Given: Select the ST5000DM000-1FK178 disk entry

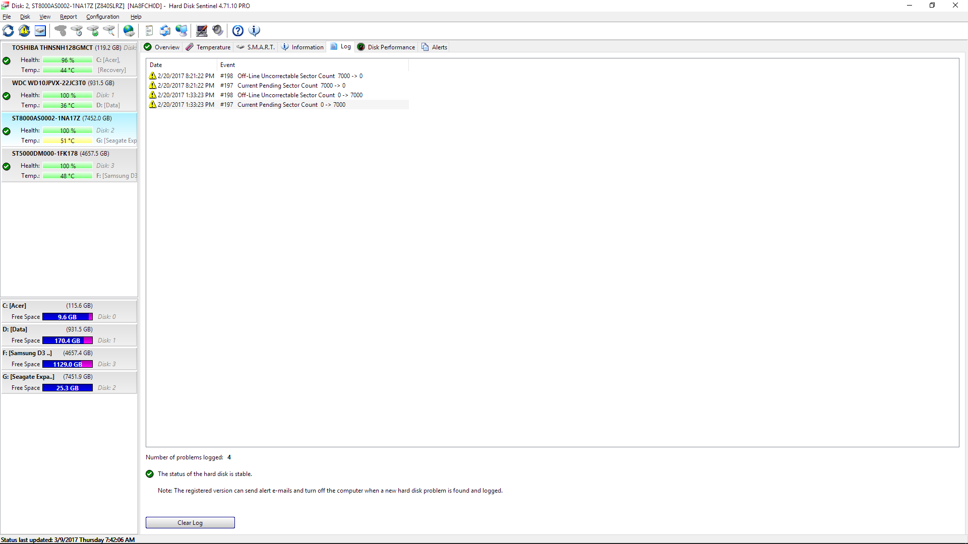Looking at the screenshot, I should click(x=70, y=165).
